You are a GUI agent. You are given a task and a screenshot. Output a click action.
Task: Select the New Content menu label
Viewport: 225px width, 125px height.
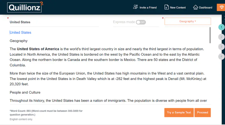[x=178, y=7]
